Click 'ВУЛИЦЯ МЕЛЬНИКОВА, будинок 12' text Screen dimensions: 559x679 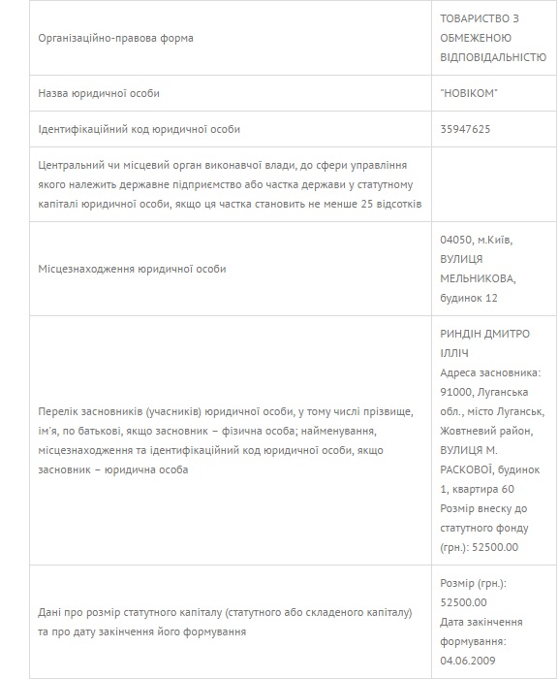click(x=478, y=278)
